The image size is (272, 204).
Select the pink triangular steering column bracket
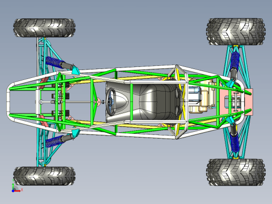point(98,102)
